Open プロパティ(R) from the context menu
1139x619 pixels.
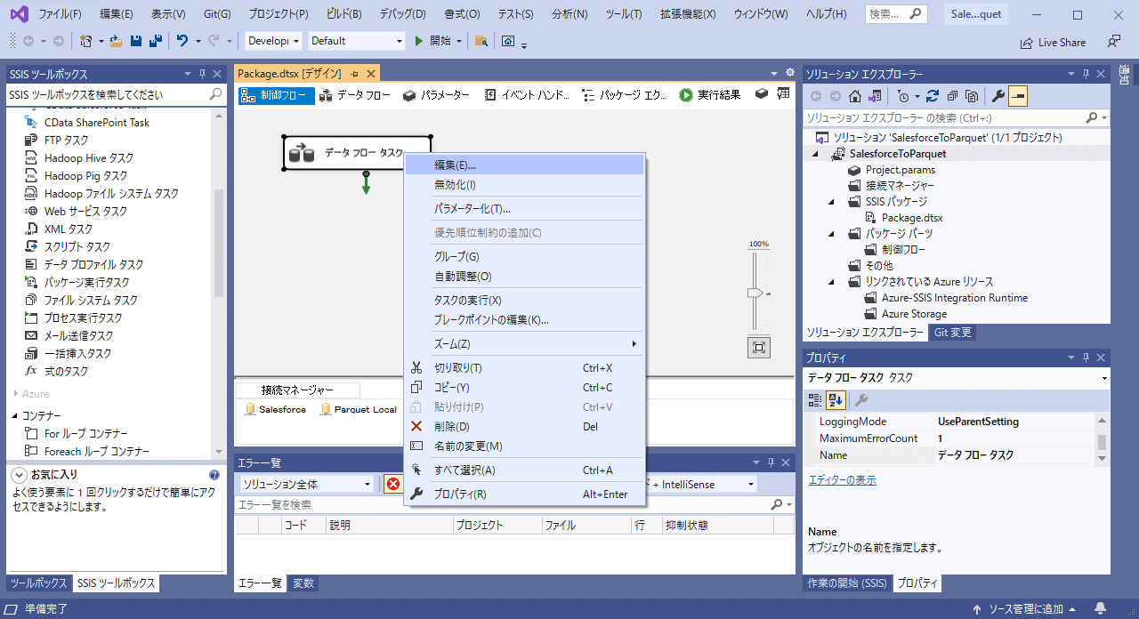tap(524, 494)
